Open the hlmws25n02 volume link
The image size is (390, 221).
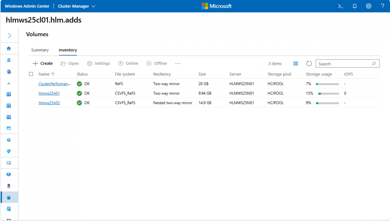click(x=49, y=103)
